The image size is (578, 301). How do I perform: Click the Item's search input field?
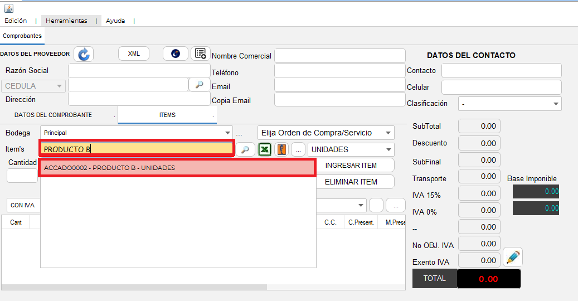[x=137, y=149]
